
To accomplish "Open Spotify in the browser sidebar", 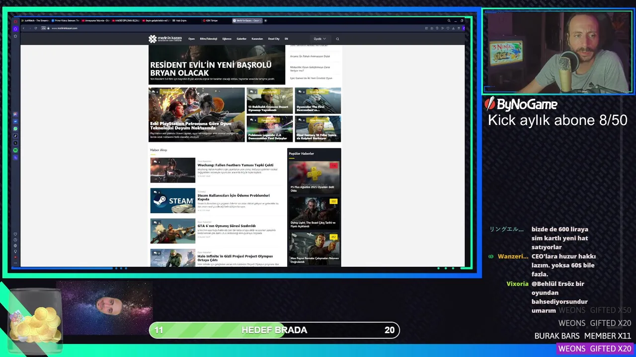I will tap(15, 150).
